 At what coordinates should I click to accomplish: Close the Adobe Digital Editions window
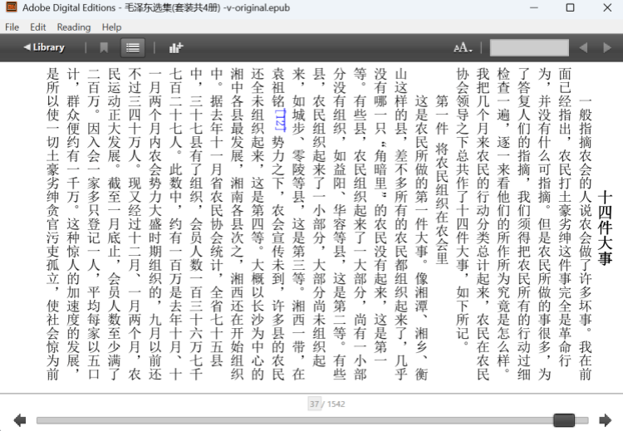coord(607,7)
